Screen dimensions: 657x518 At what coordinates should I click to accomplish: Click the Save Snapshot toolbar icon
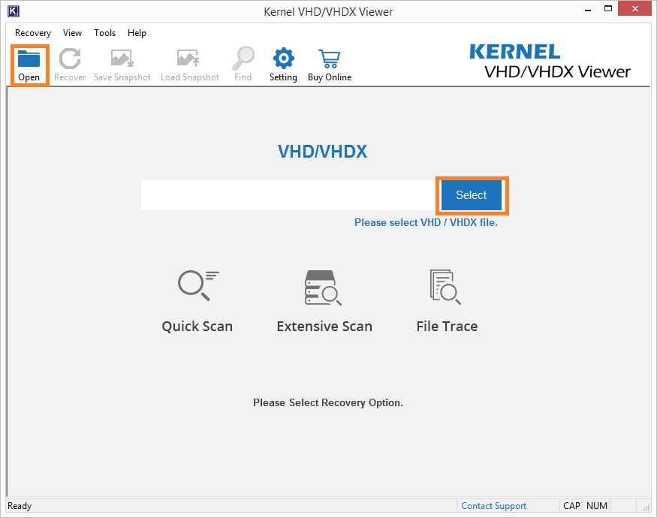(x=122, y=59)
